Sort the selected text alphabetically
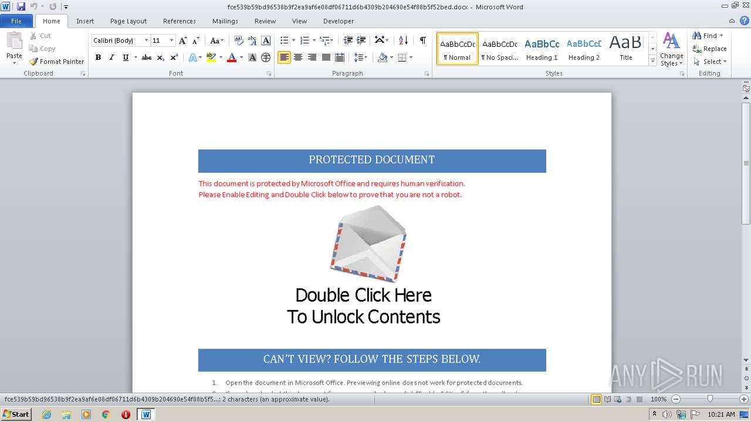This screenshot has height=422, width=751. 403,40
